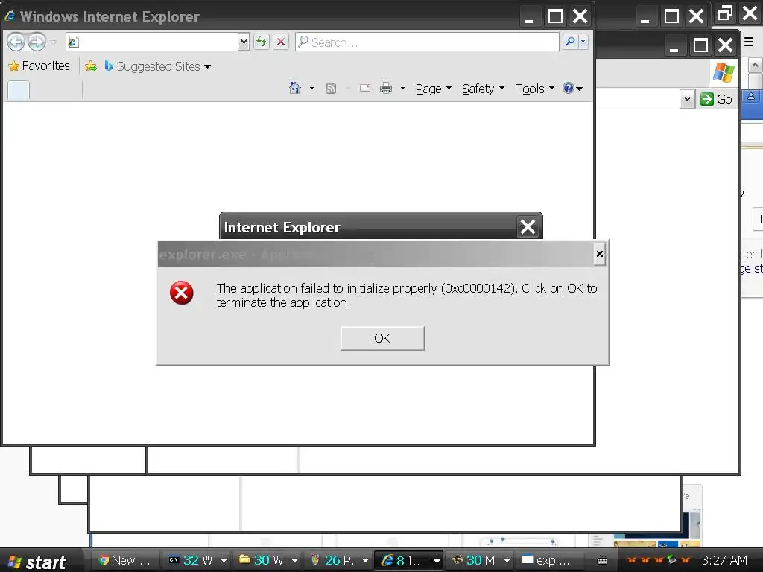Click OK in the explorer.exe error dialog
The height and width of the screenshot is (572, 763).
coord(382,338)
